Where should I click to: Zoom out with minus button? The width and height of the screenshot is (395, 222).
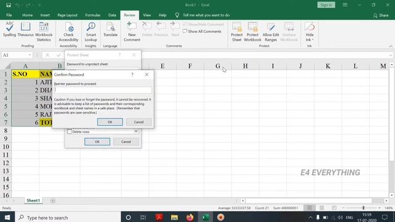click(343, 208)
